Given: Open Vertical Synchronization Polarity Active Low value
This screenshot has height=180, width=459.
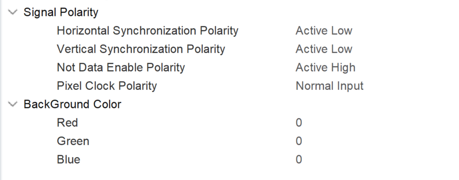Looking at the screenshot, I should click(324, 49).
